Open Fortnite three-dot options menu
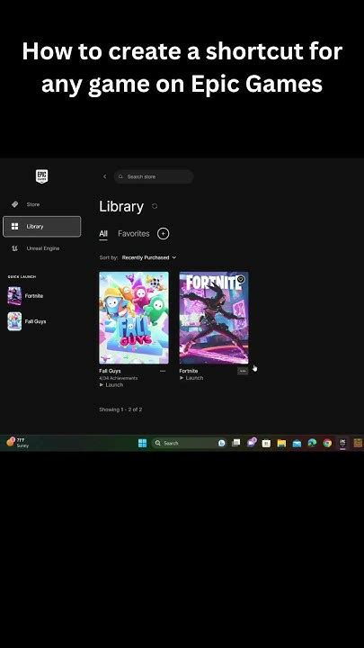The width and height of the screenshot is (364, 648). click(x=243, y=371)
